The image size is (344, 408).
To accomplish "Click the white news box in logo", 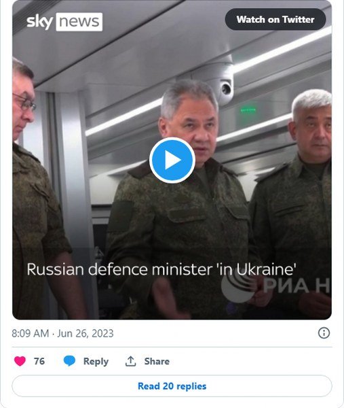I will click(x=79, y=22).
